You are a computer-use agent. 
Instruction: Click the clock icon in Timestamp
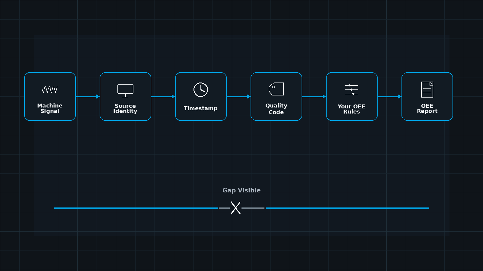tap(201, 90)
